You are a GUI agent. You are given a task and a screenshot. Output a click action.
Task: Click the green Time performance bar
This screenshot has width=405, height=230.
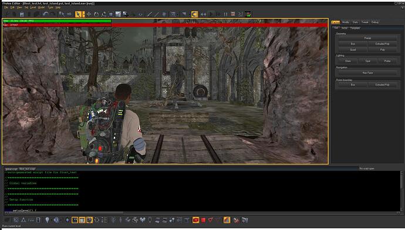(x=57, y=21)
